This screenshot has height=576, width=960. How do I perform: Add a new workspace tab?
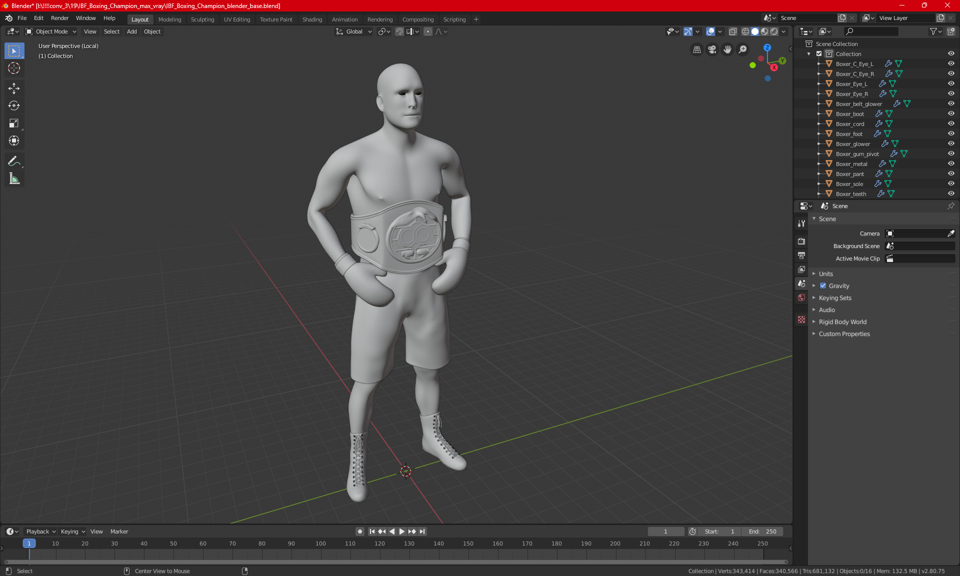pos(476,19)
